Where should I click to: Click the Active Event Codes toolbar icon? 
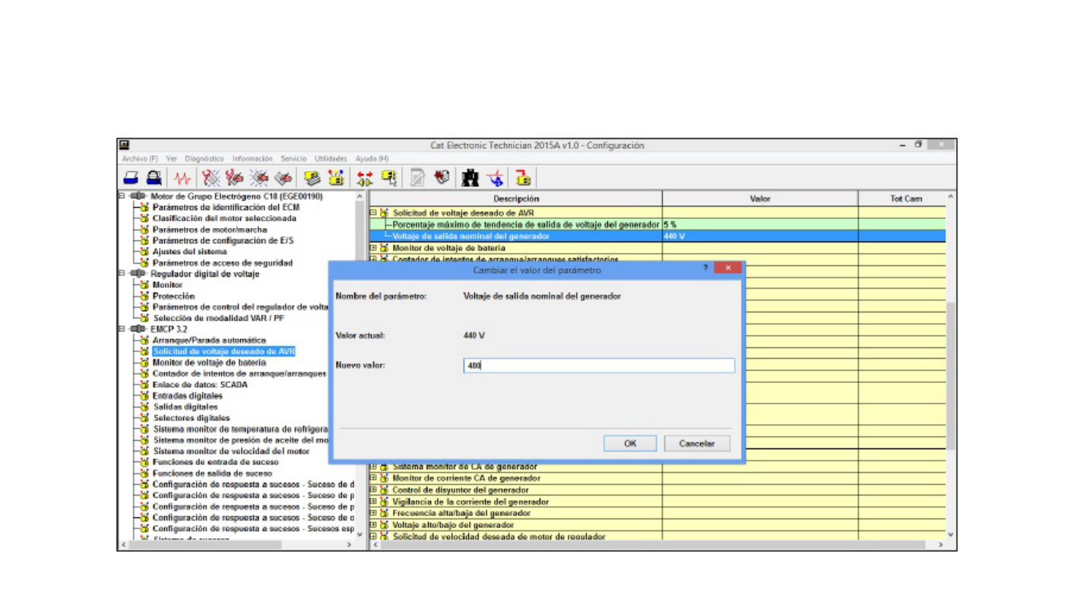(x=259, y=178)
